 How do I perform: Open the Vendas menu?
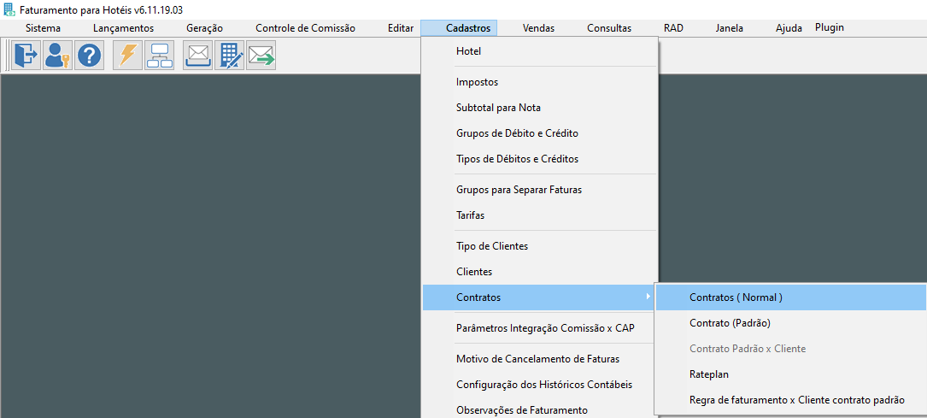pyautogui.click(x=538, y=28)
